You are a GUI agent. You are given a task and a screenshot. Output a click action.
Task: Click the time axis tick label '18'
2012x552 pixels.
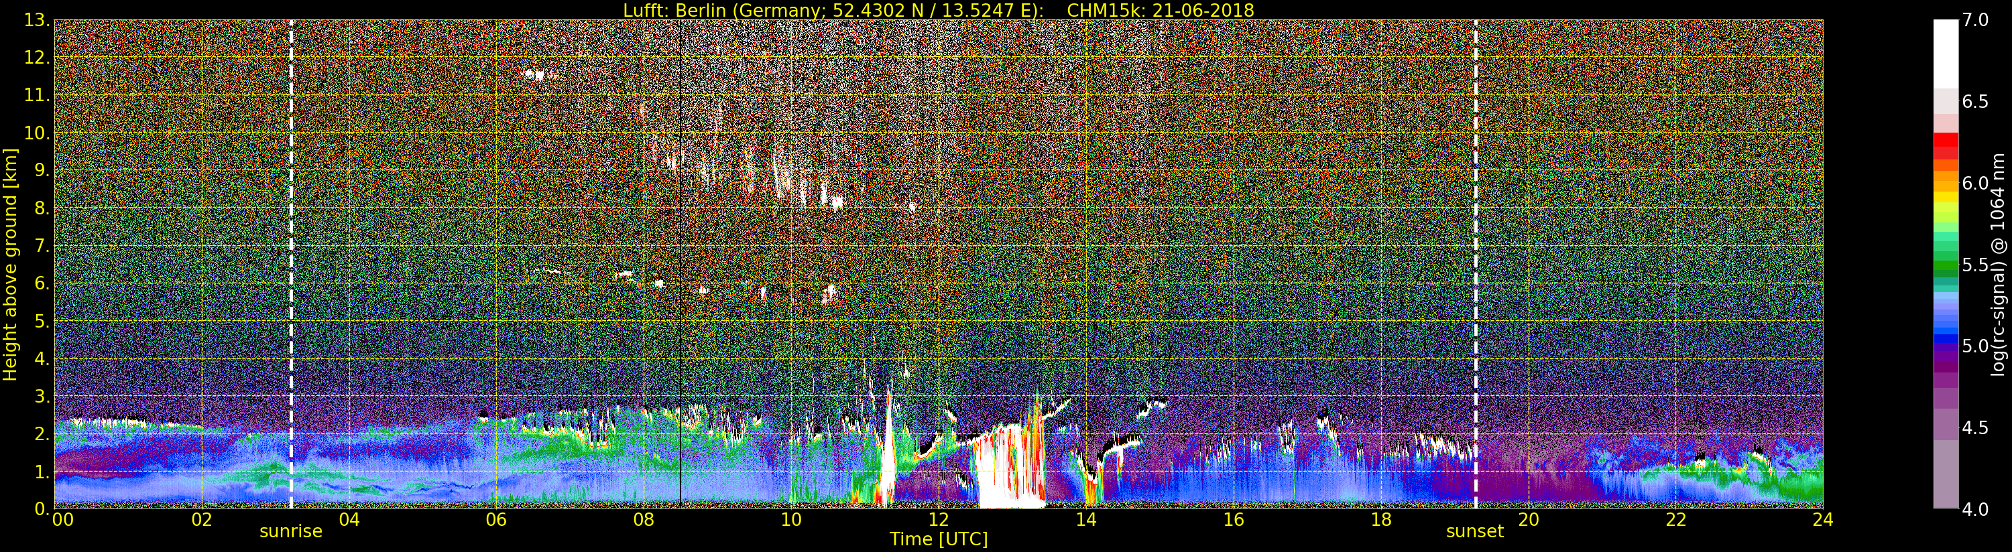tap(1381, 519)
